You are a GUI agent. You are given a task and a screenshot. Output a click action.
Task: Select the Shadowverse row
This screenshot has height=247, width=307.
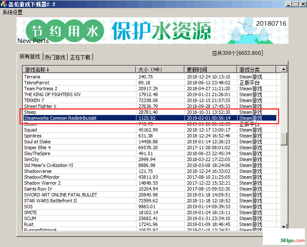149,171
